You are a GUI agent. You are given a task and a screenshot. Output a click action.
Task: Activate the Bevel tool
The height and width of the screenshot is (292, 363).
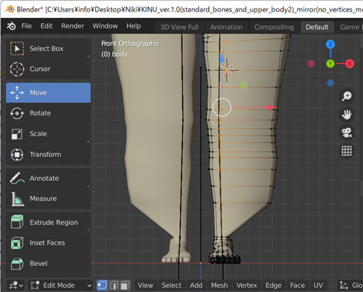pyautogui.click(x=48, y=264)
